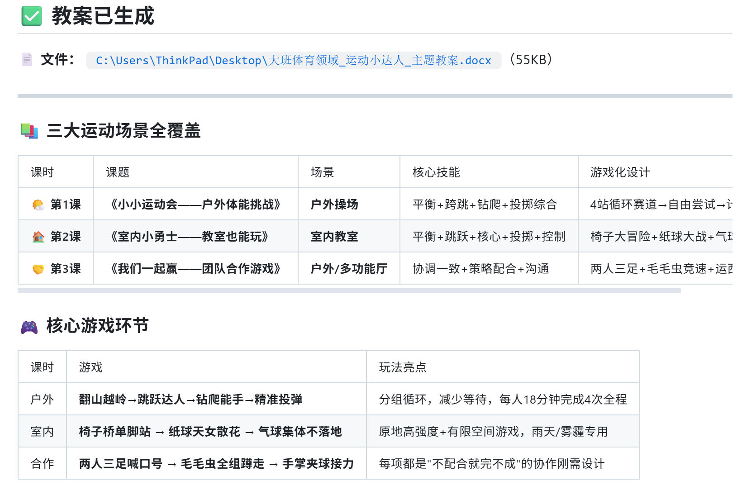The image size is (742, 495).
Task: Click the 玩法亮点 column header
Action: pos(403,367)
